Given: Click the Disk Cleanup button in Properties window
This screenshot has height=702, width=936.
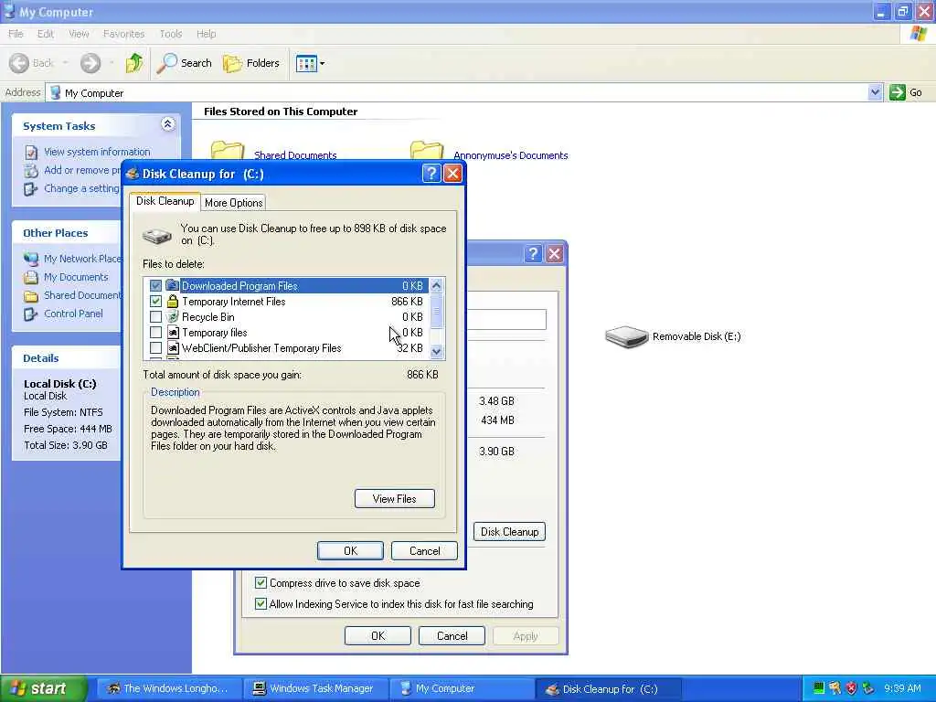Looking at the screenshot, I should (x=509, y=532).
